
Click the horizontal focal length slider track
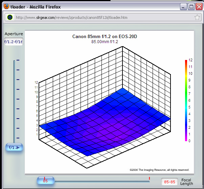click(101, 182)
